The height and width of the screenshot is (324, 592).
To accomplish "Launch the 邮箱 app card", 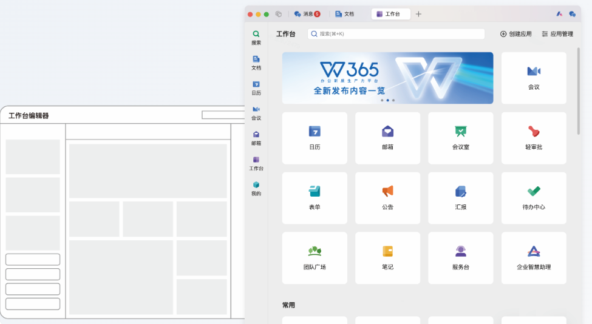I will 387,138.
